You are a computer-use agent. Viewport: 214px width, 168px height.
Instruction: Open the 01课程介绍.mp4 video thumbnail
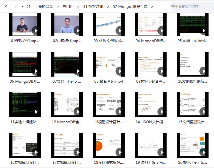[25, 24]
